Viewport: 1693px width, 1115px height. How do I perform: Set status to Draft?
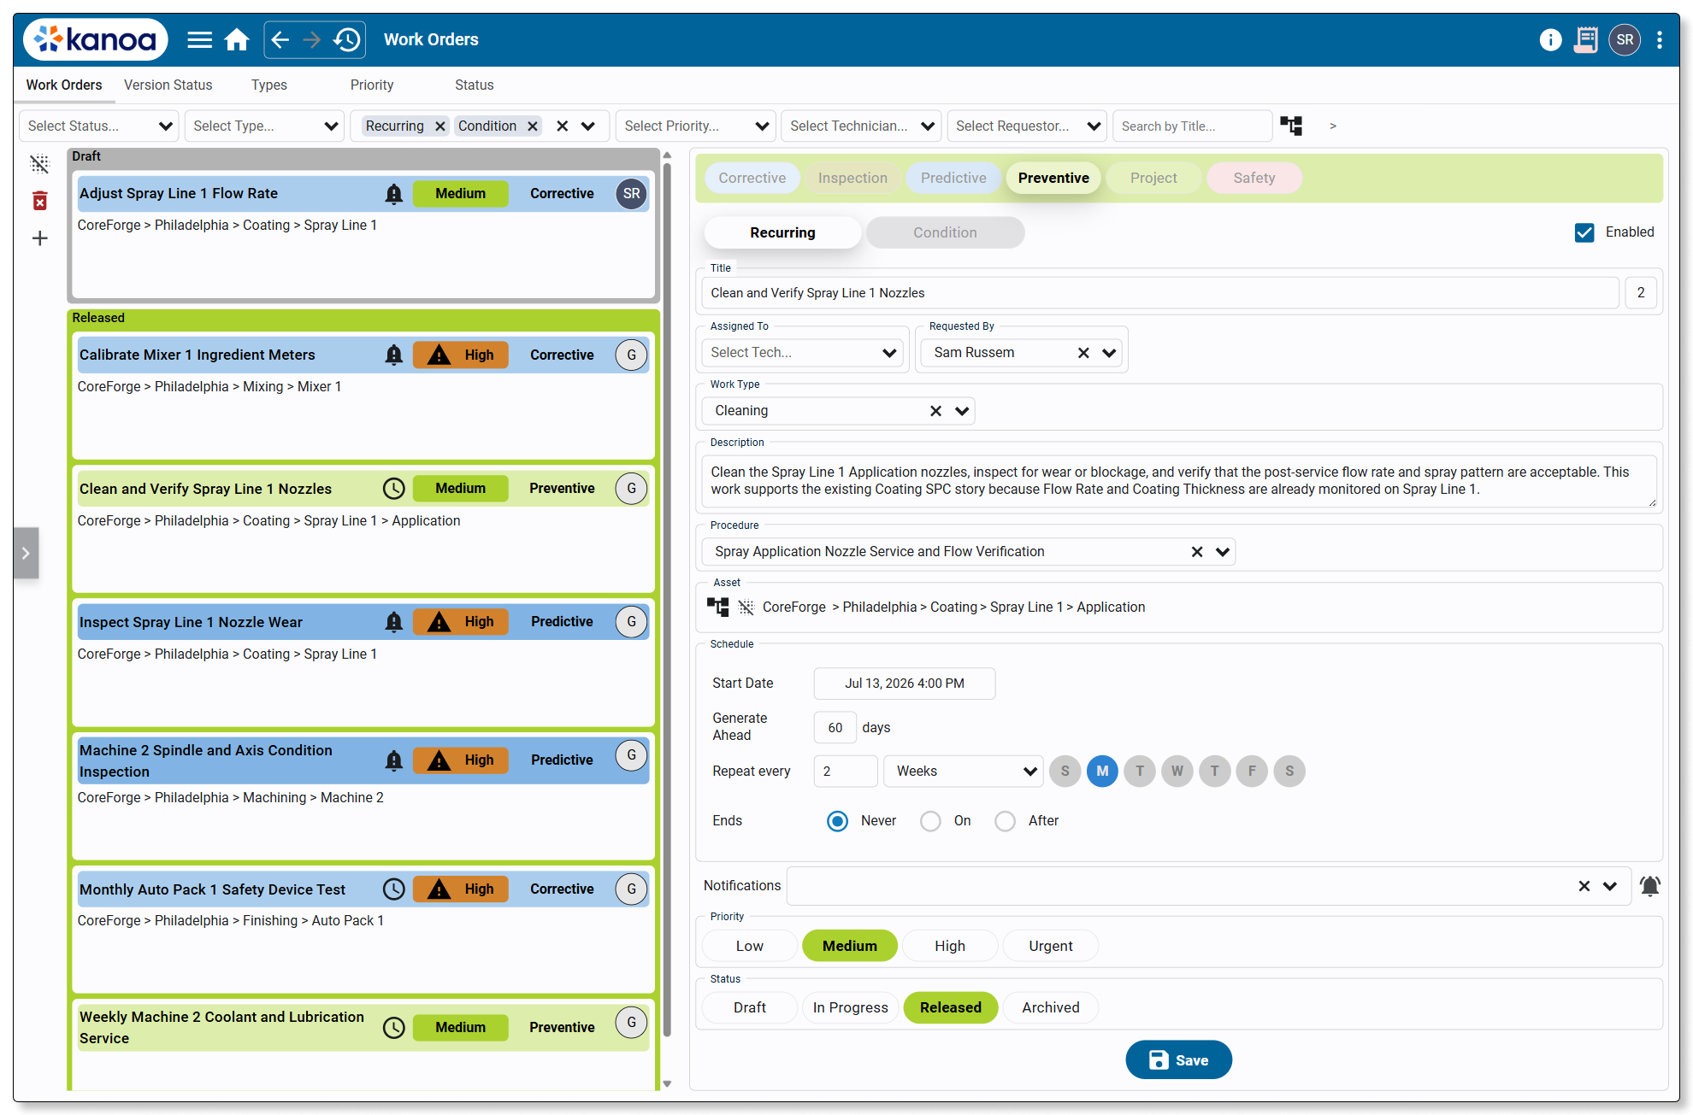pyautogui.click(x=750, y=1008)
